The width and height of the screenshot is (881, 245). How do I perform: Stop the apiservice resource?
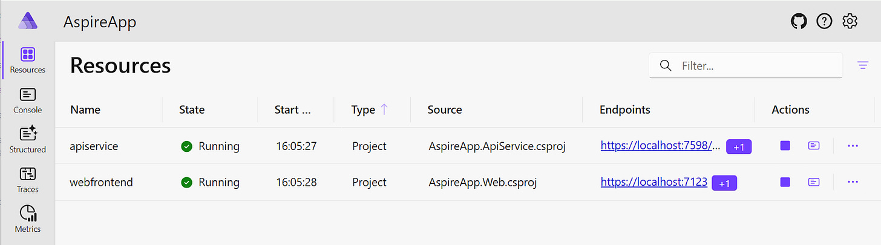pos(785,146)
